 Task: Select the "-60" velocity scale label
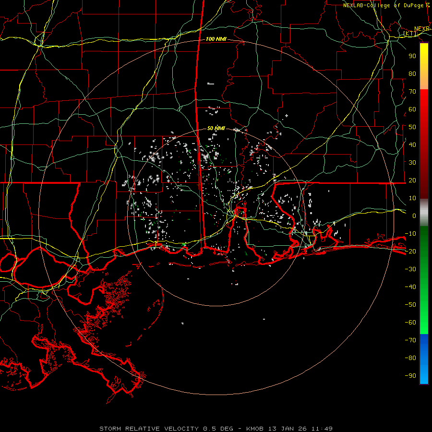(410, 323)
